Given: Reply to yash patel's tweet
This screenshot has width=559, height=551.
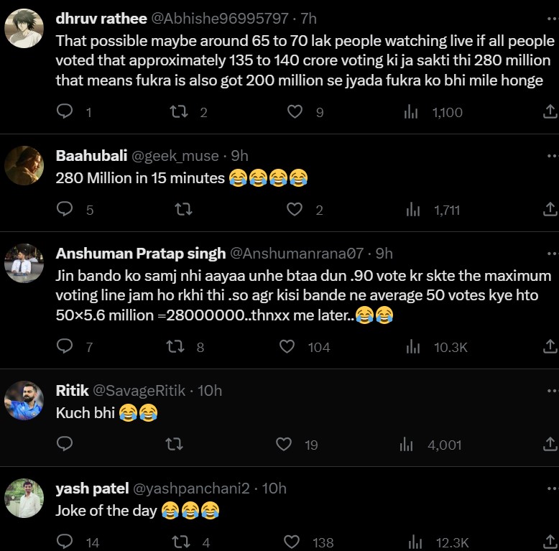Looking at the screenshot, I should click(65, 542).
